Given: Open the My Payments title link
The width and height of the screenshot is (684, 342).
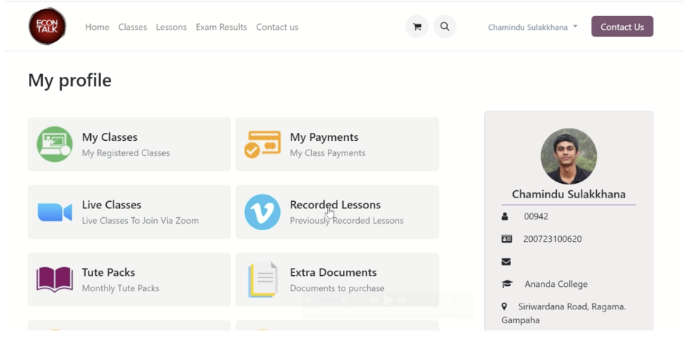Looking at the screenshot, I should click(x=323, y=137).
